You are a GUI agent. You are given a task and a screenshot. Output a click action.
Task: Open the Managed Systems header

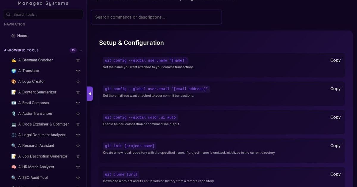[x=43, y=3]
